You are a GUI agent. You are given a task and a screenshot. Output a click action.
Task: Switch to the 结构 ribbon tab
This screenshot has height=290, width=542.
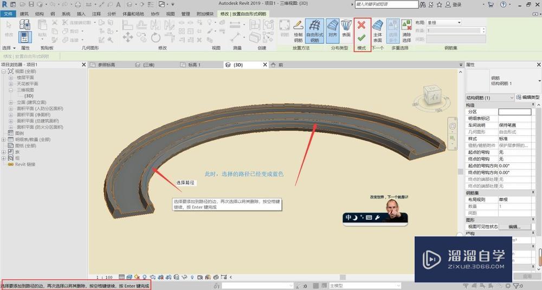(40, 14)
